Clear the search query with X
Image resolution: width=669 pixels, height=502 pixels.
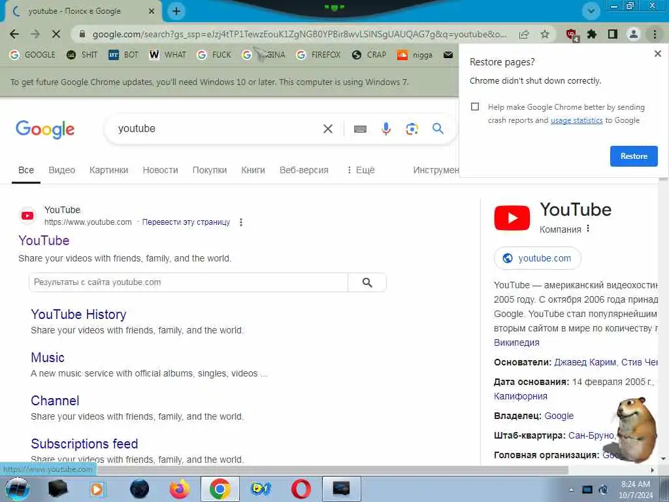coord(328,129)
